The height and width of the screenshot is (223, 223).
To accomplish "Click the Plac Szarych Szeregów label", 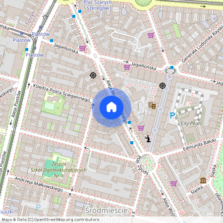I will coord(98,5).
